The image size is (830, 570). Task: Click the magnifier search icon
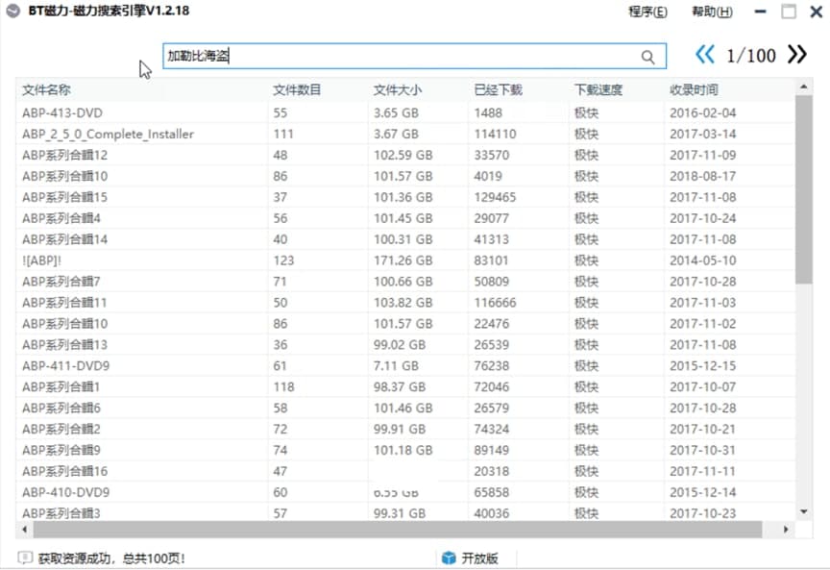648,57
